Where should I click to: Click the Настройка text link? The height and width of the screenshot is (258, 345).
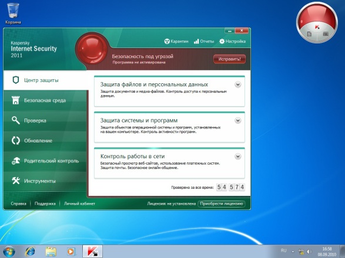[236, 41]
